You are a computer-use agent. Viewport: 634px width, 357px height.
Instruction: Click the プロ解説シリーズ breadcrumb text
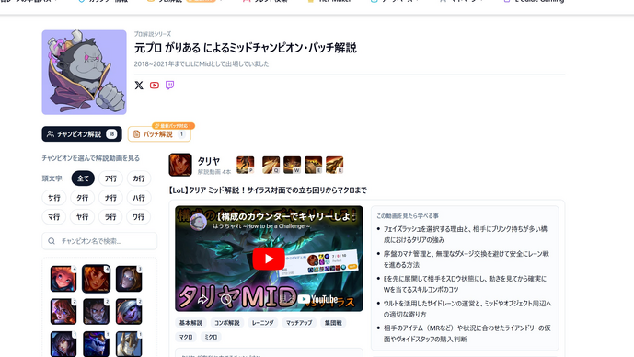[x=153, y=34]
